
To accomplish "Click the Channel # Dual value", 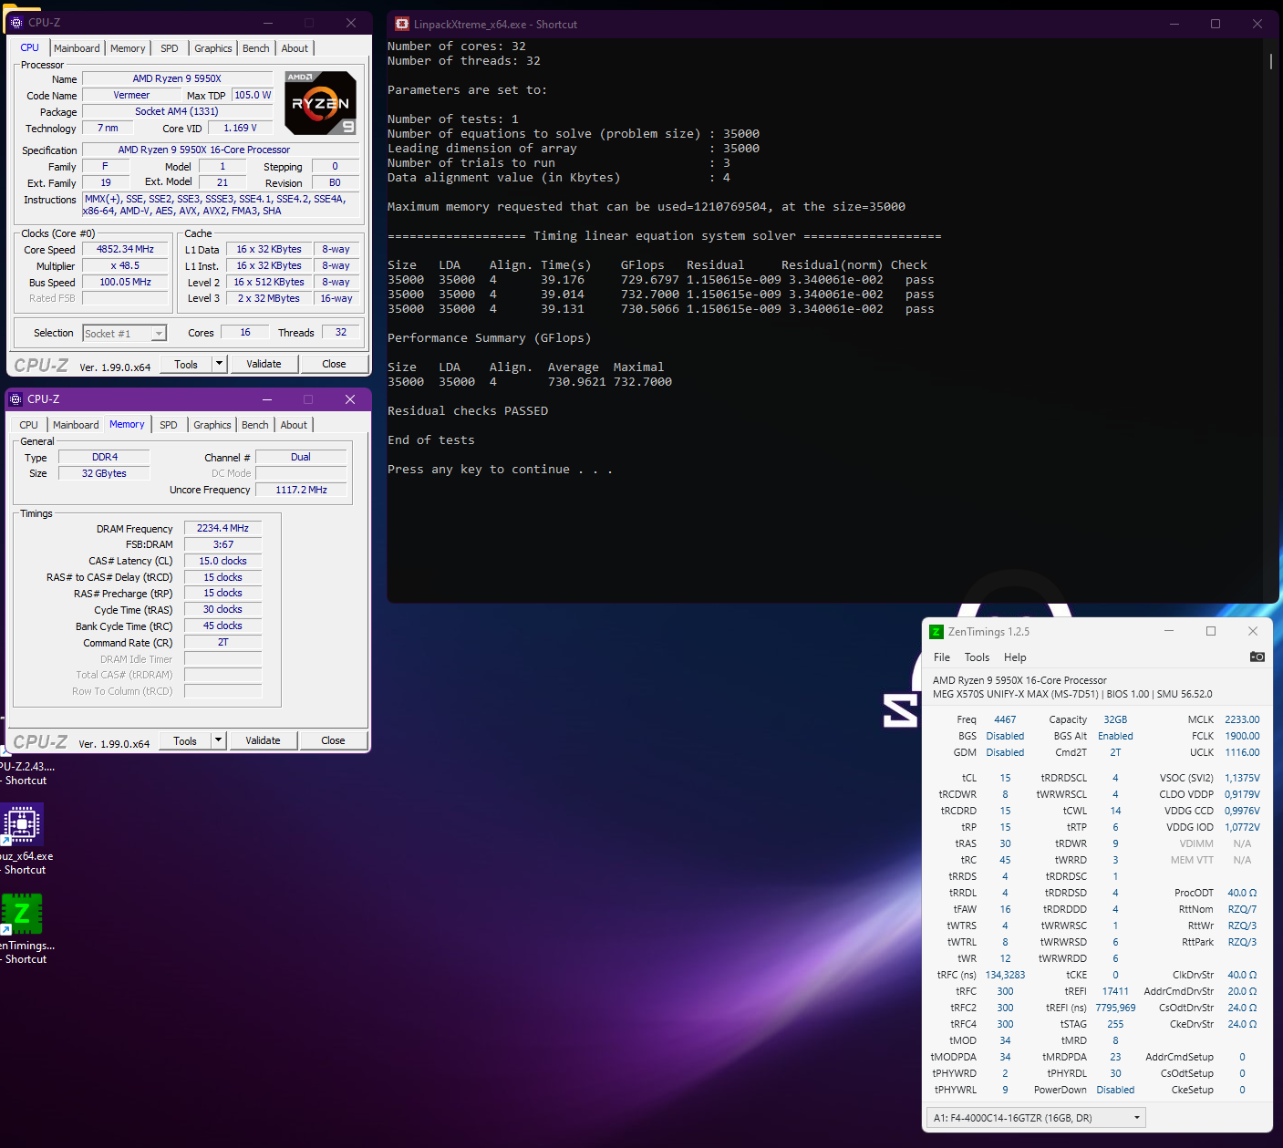I will 301,457.
